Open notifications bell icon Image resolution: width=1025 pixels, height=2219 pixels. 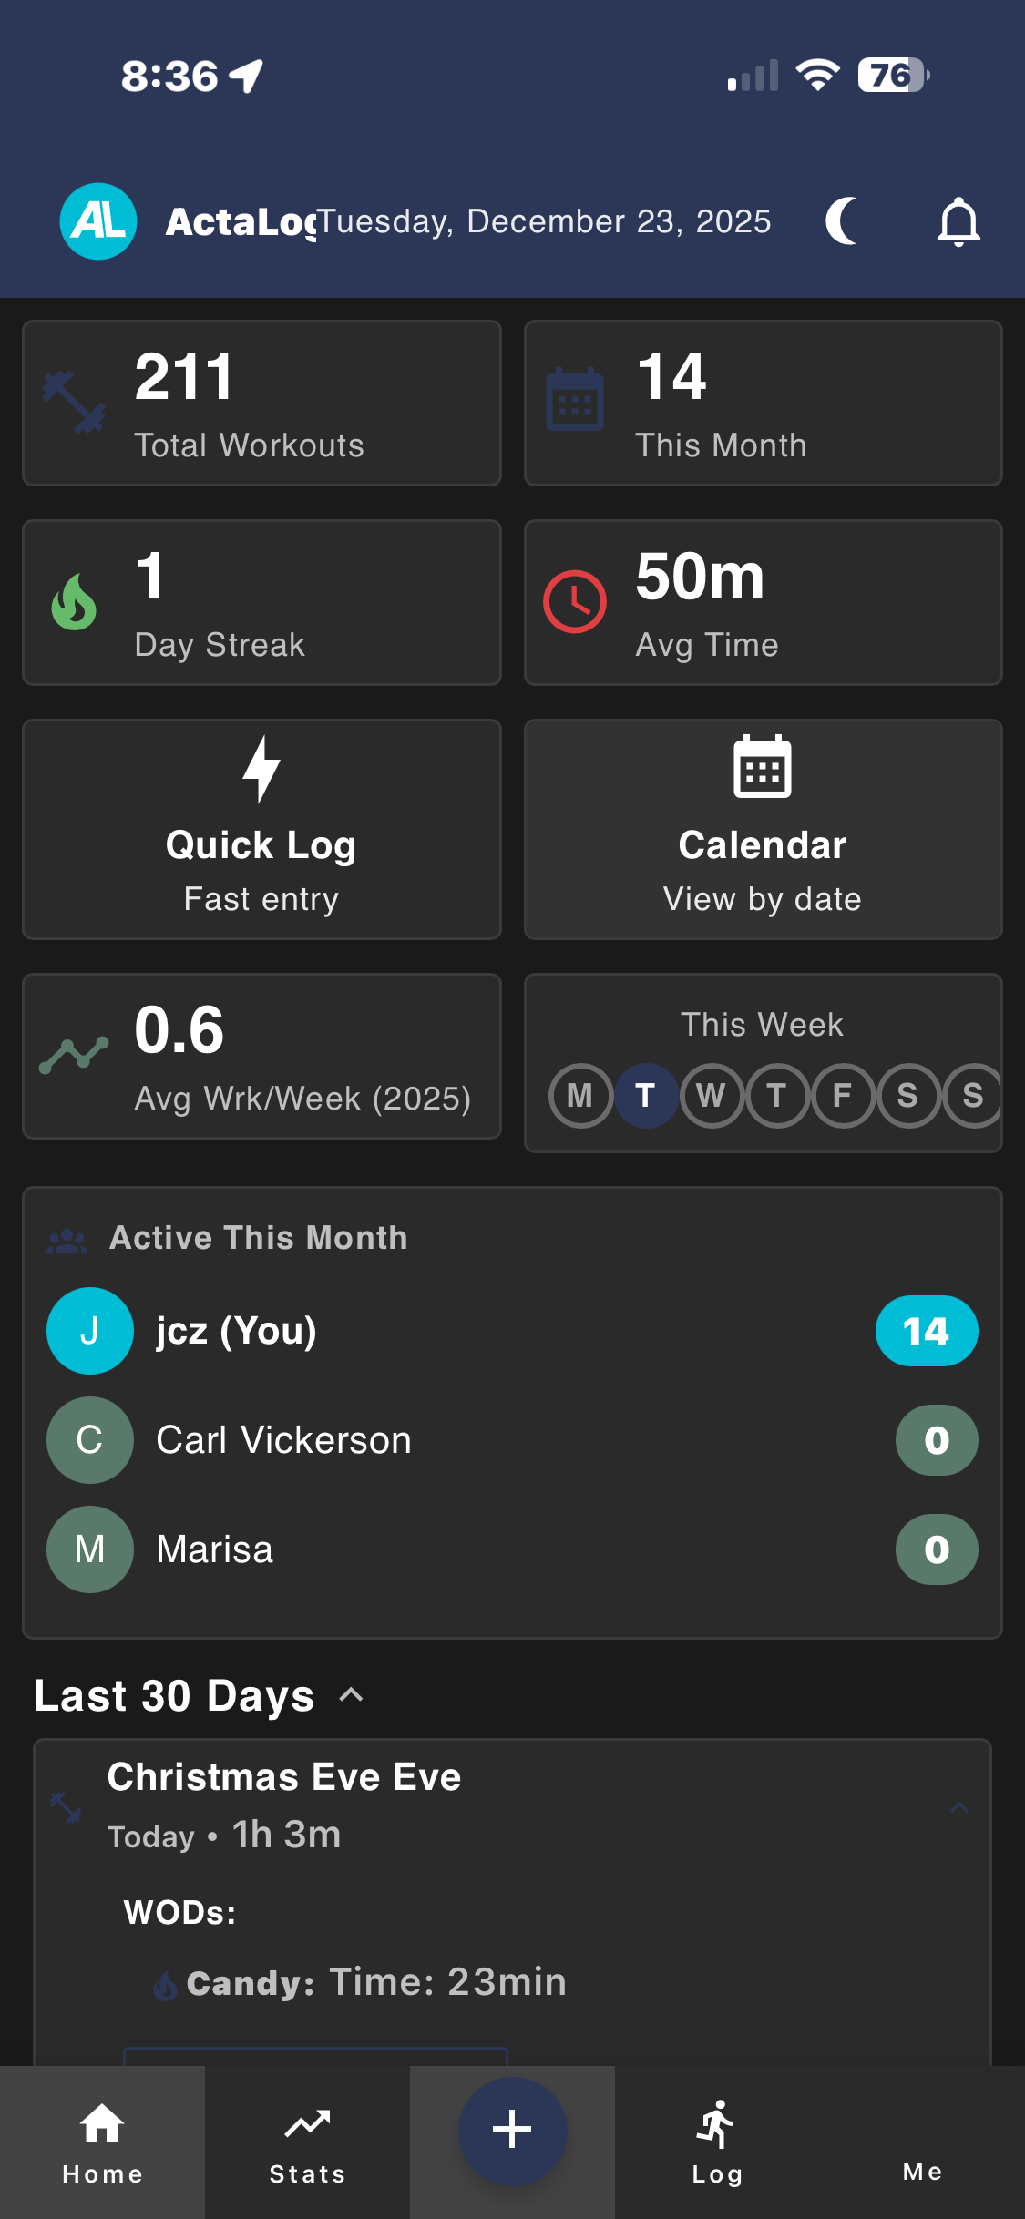point(958,221)
